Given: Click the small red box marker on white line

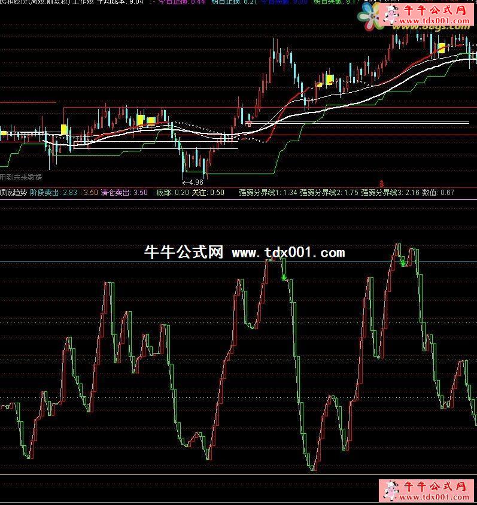Looking at the screenshot, I should coord(248,123).
